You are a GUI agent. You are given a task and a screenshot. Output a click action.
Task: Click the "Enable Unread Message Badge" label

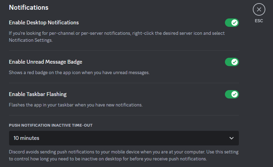click(46, 62)
